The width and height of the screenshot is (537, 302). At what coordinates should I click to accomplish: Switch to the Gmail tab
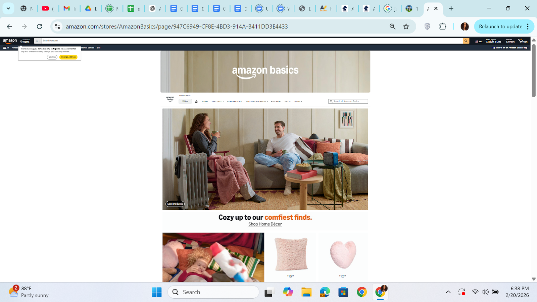69,8
